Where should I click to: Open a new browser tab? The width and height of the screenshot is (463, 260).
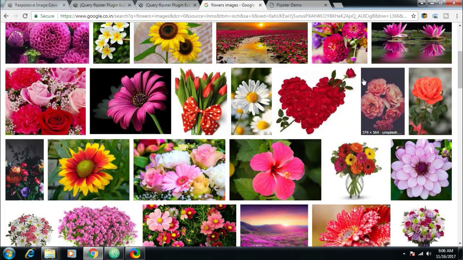click(x=338, y=5)
